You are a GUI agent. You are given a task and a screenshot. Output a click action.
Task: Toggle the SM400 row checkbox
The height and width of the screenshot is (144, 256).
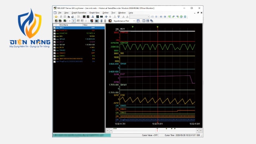[55, 50]
